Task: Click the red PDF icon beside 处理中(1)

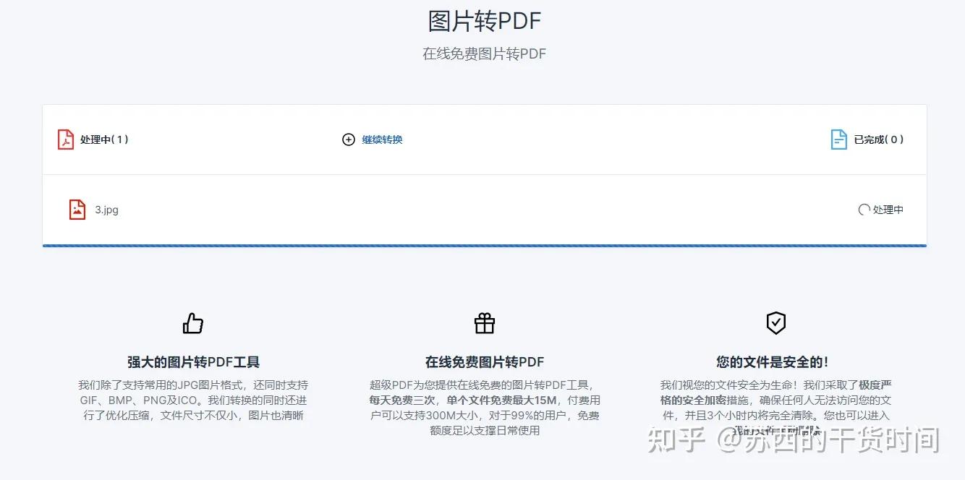Action: click(64, 140)
